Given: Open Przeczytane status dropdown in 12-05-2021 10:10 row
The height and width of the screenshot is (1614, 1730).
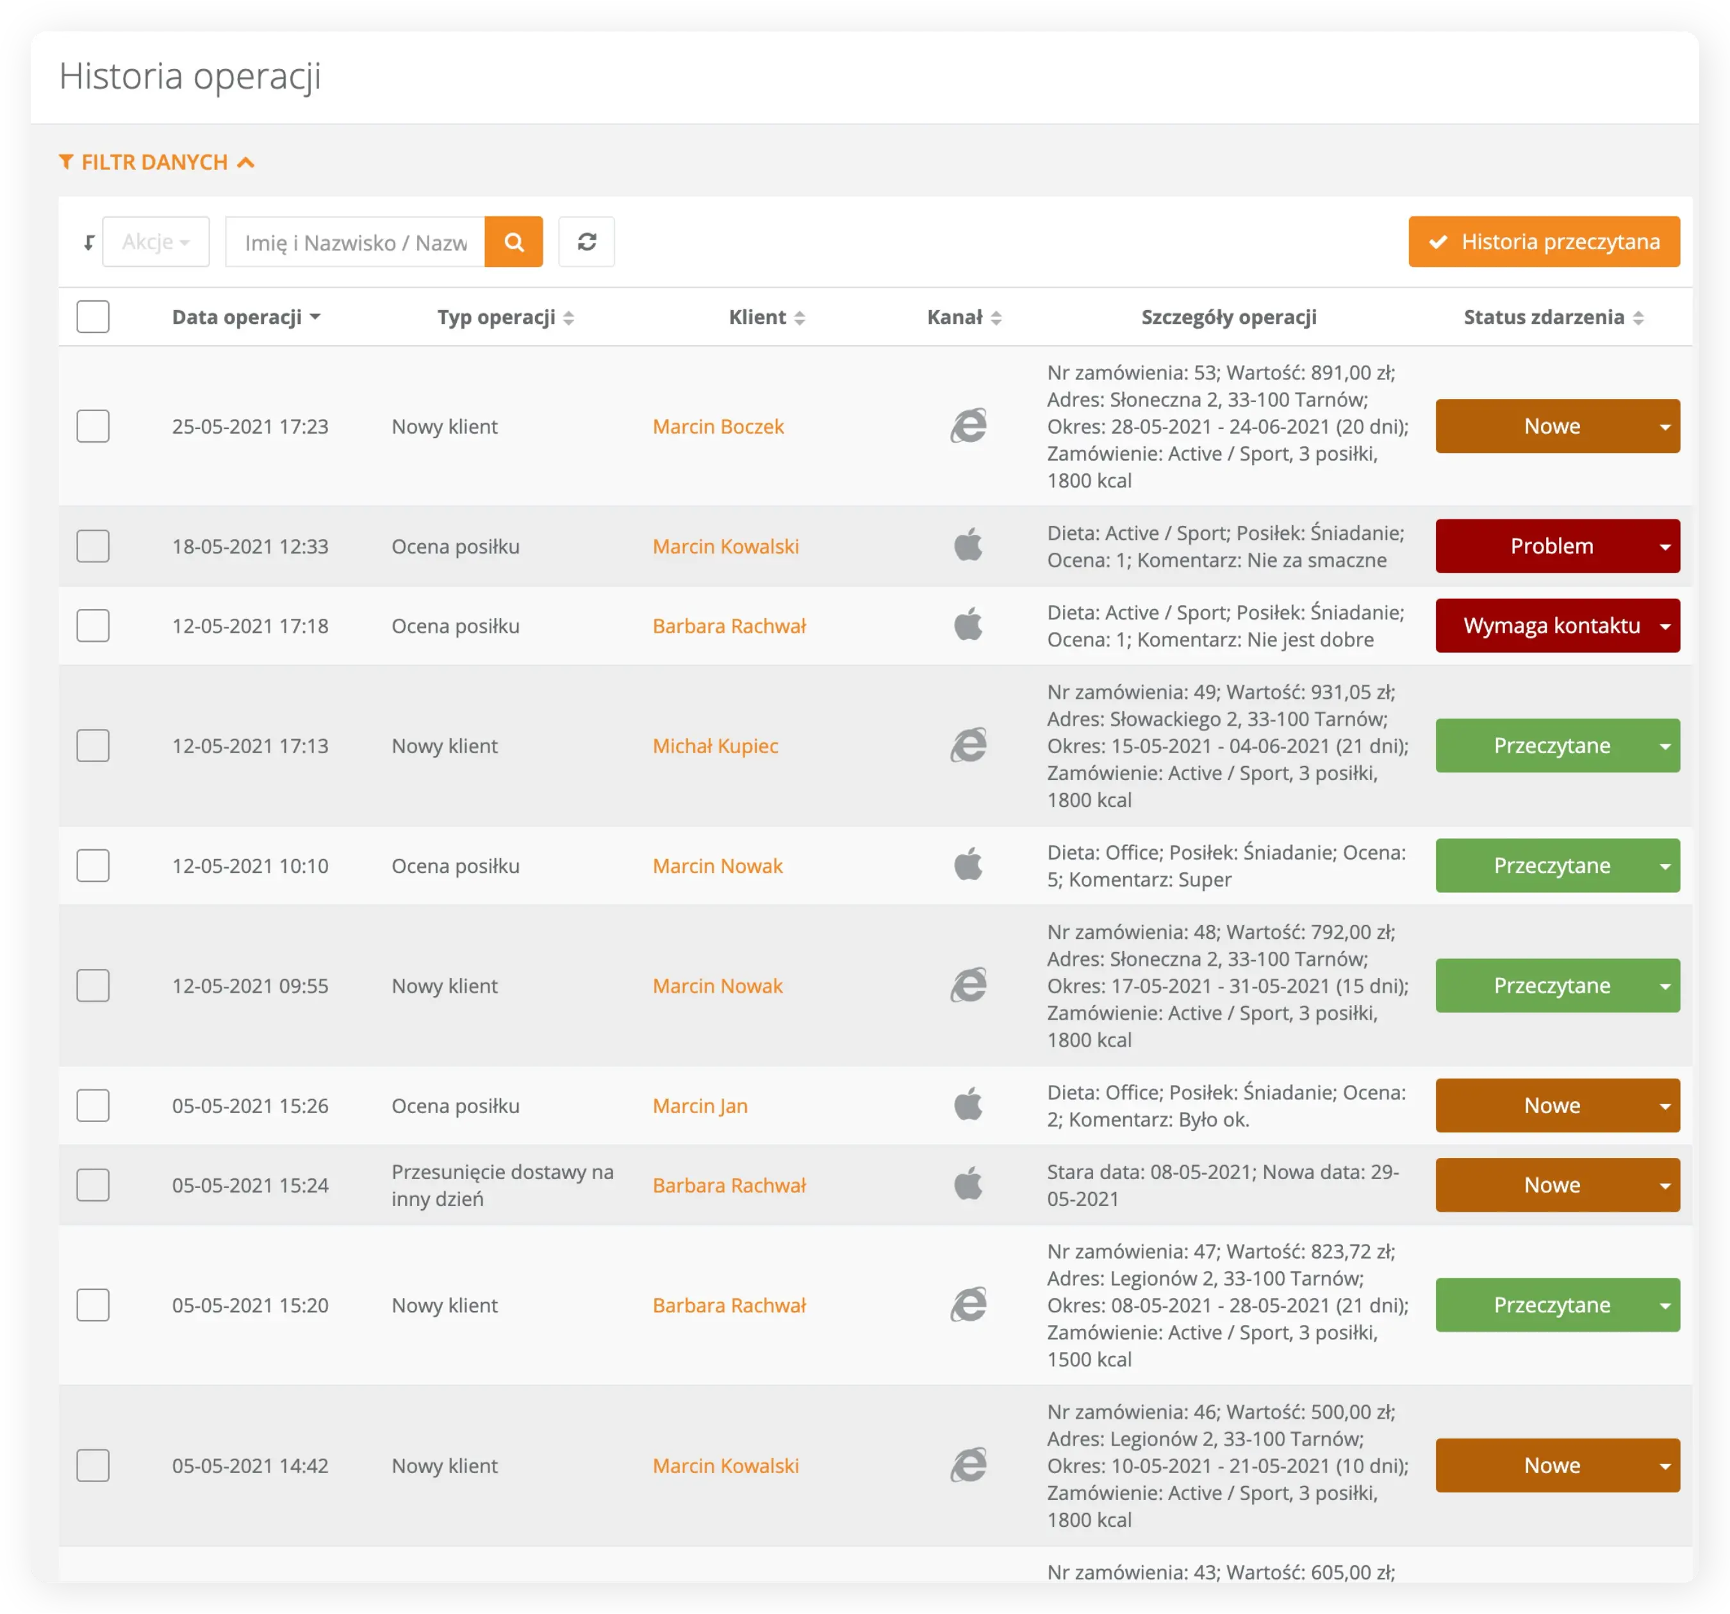Looking at the screenshot, I should 1557,866.
